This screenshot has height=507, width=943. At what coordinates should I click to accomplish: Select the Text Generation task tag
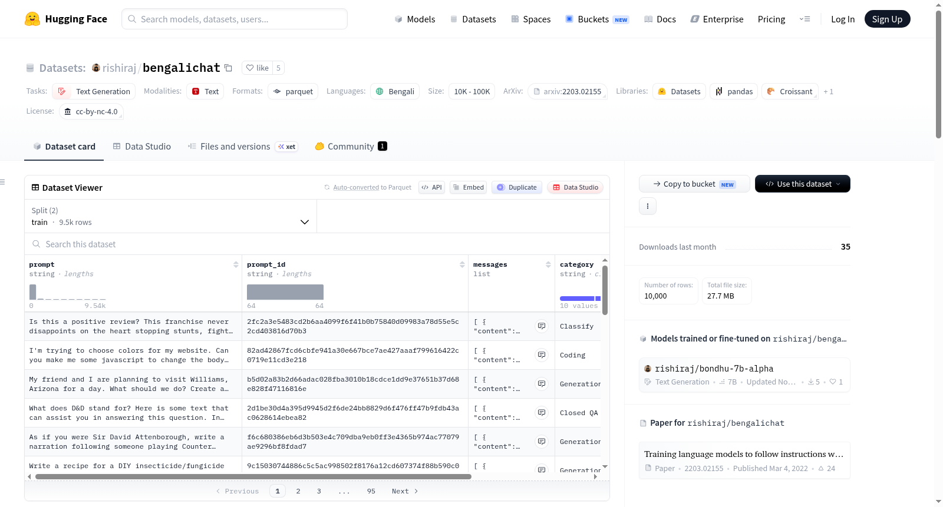pos(94,91)
